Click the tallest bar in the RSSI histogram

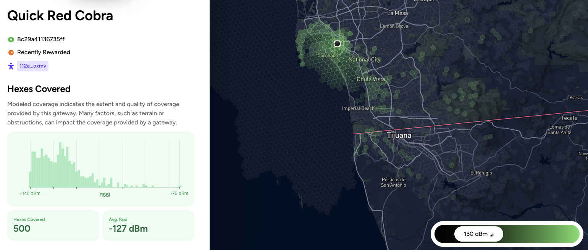pos(60,164)
